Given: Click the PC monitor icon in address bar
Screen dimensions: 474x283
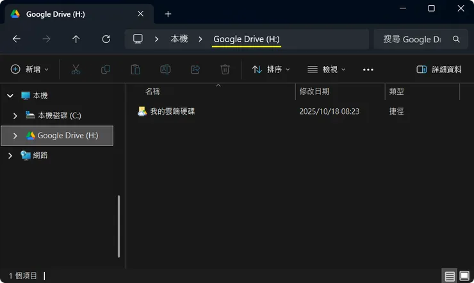Looking at the screenshot, I should [138, 38].
